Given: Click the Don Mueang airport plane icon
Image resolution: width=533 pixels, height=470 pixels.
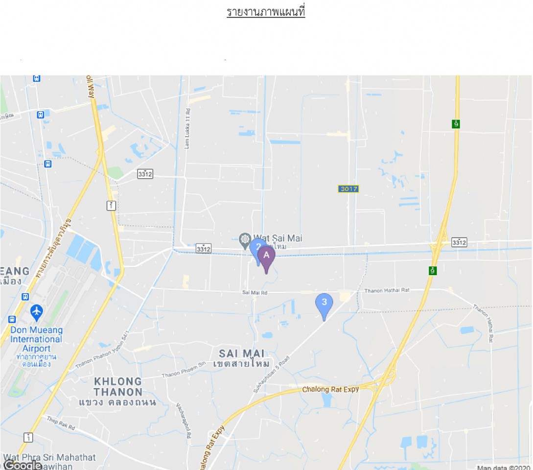Looking at the screenshot, I should coord(36,312).
